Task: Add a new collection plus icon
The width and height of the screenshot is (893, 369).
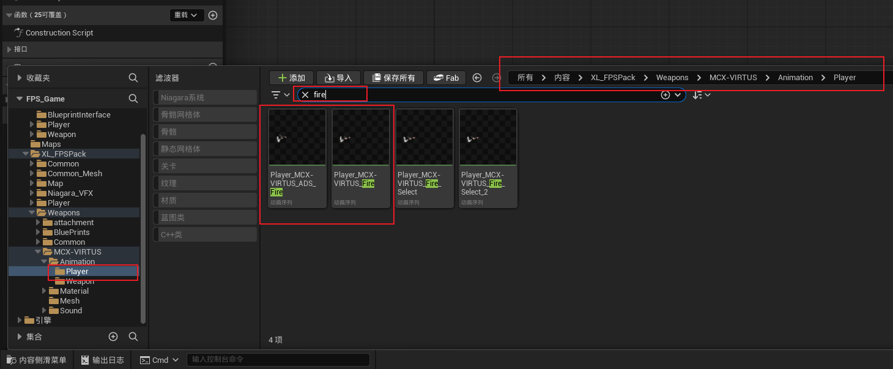Action: click(113, 337)
